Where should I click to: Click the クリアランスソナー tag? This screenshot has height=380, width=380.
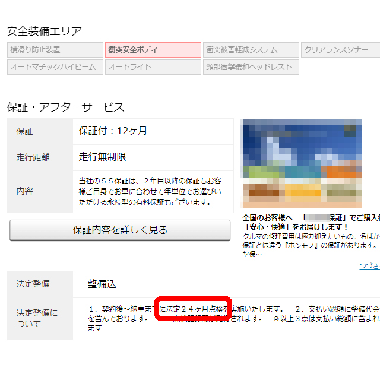pos(340,50)
